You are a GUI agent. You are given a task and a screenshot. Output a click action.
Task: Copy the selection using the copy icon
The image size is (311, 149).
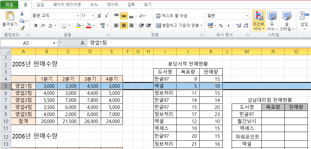(x=22, y=21)
